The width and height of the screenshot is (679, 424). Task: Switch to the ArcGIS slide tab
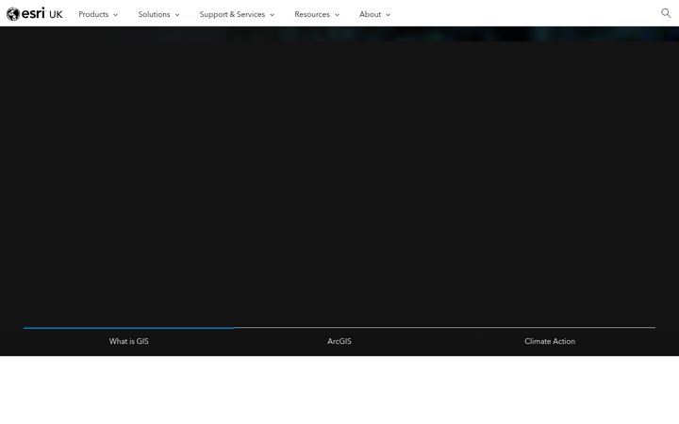(x=339, y=341)
